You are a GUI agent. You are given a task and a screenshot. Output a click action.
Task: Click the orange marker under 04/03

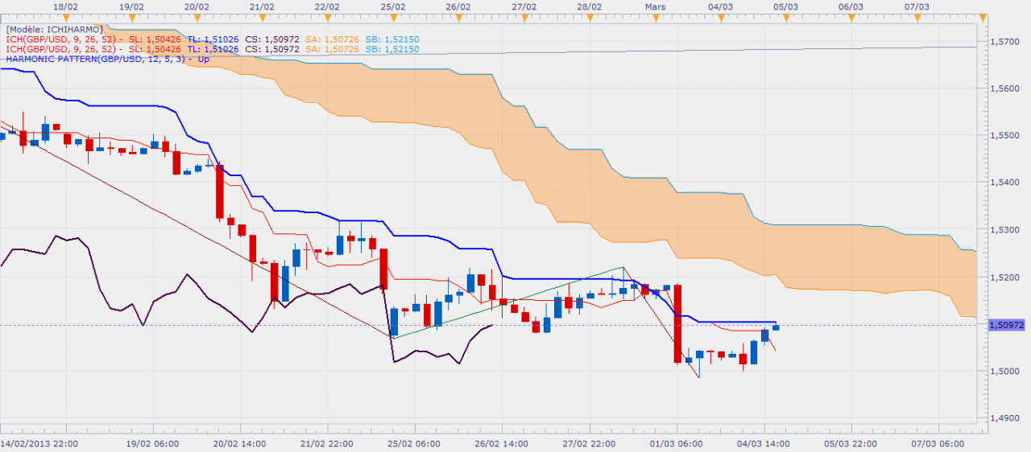(719, 16)
